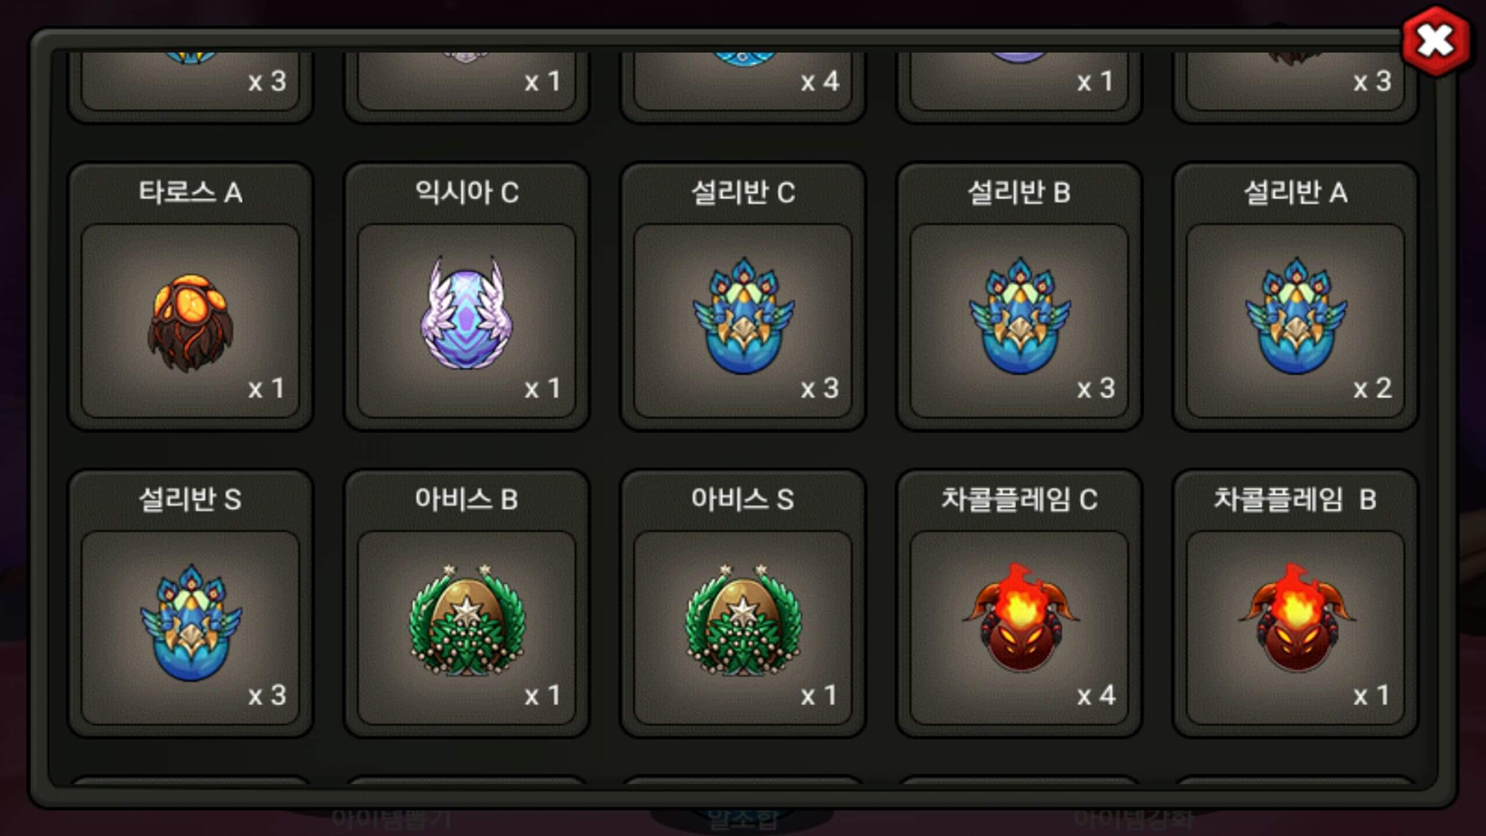Viewport: 1486px width, 836px height.
Task: Select the 아비스 B wreath egg
Action: coord(467,628)
